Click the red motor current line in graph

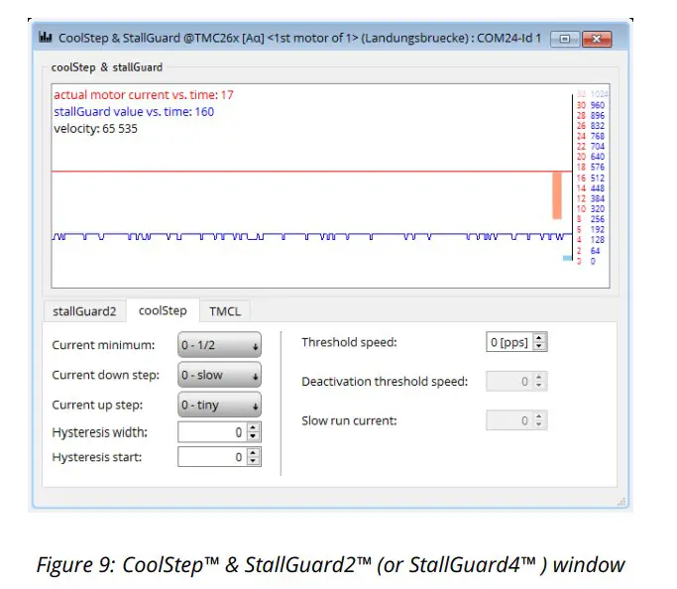[x=311, y=172]
